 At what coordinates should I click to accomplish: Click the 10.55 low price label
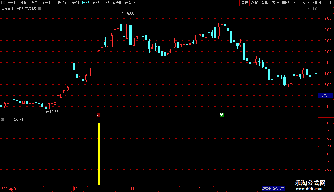click(54, 112)
